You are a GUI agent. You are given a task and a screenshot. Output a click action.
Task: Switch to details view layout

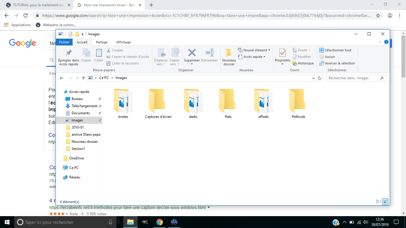(379, 202)
